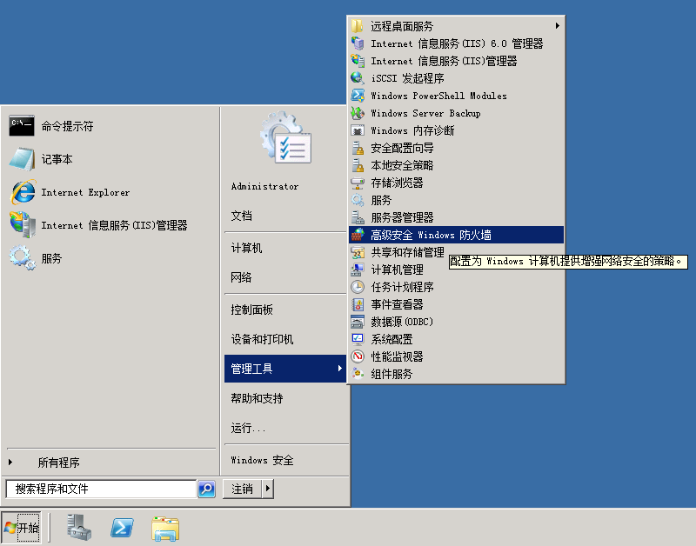Image resolution: width=696 pixels, height=546 pixels.
Task: Launch PowerShell from taskbar
Action: point(122,528)
